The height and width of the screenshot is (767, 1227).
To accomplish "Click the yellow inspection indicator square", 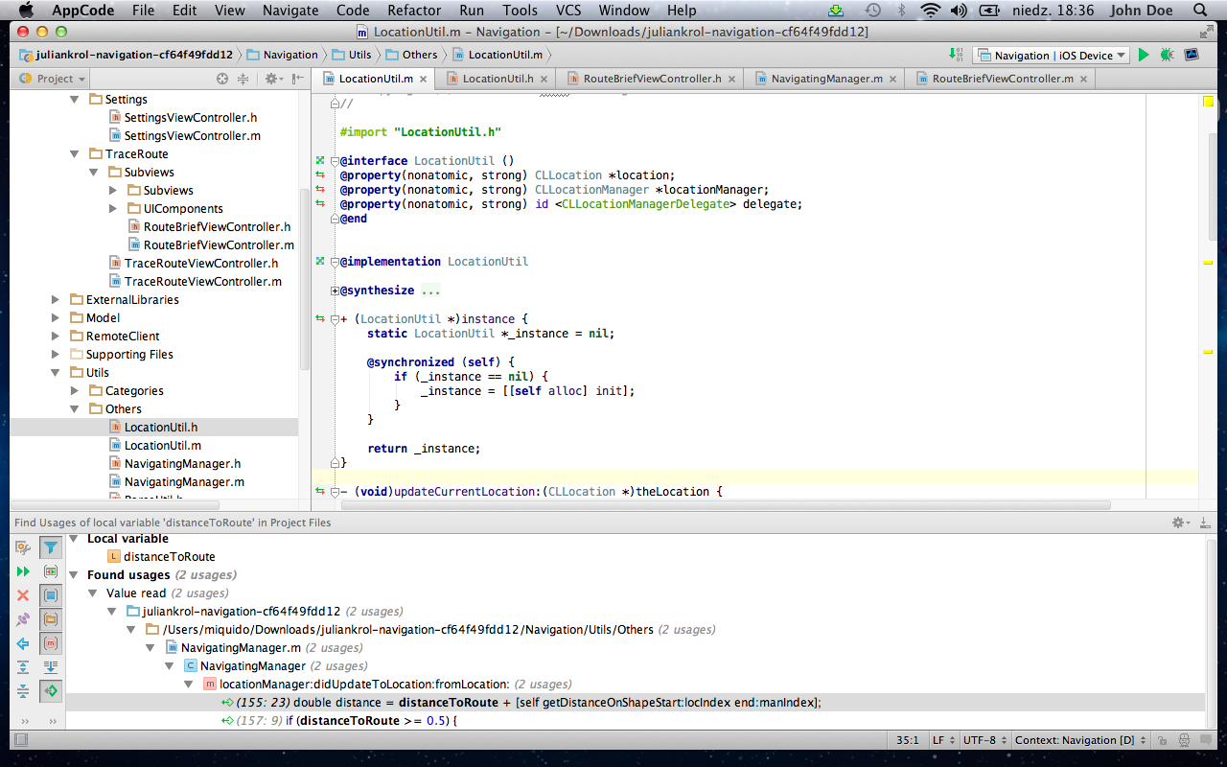I will coord(1209,101).
